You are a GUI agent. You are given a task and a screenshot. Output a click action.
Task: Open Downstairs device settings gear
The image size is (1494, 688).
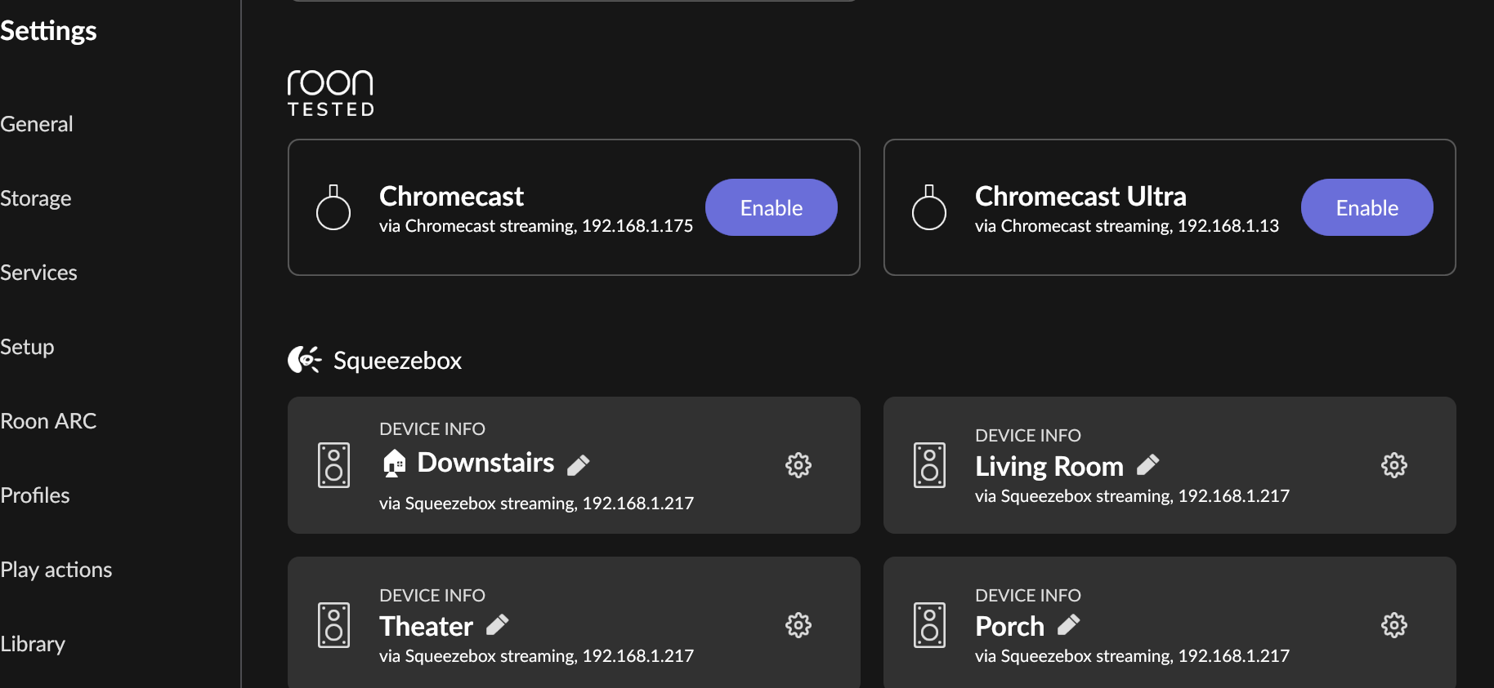(x=798, y=465)
